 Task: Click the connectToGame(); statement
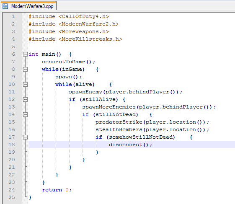click(x=69, y=62)
